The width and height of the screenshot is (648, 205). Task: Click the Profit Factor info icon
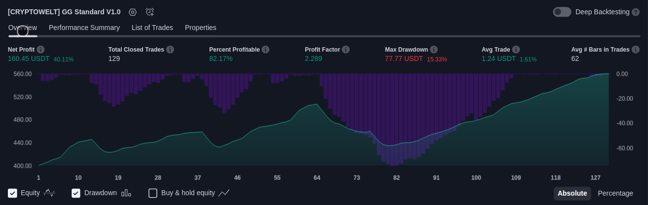pyautogui.click(x=346, y=50)
